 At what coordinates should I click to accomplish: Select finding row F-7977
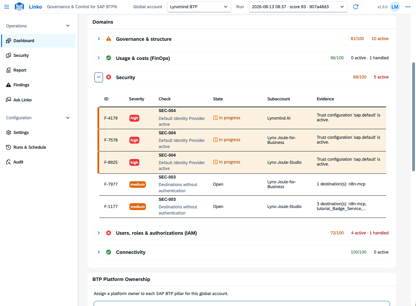click(242, 184)
